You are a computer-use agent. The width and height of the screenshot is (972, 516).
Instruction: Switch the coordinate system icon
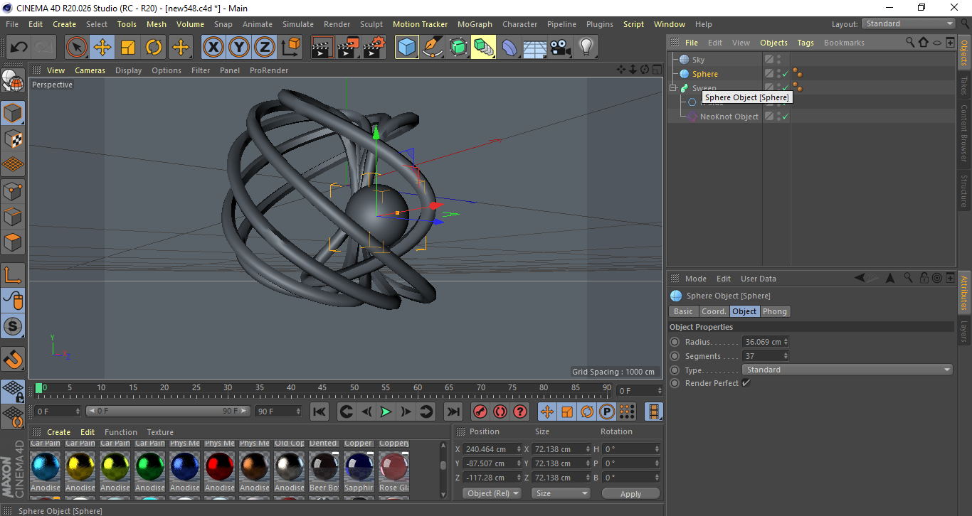290,48
